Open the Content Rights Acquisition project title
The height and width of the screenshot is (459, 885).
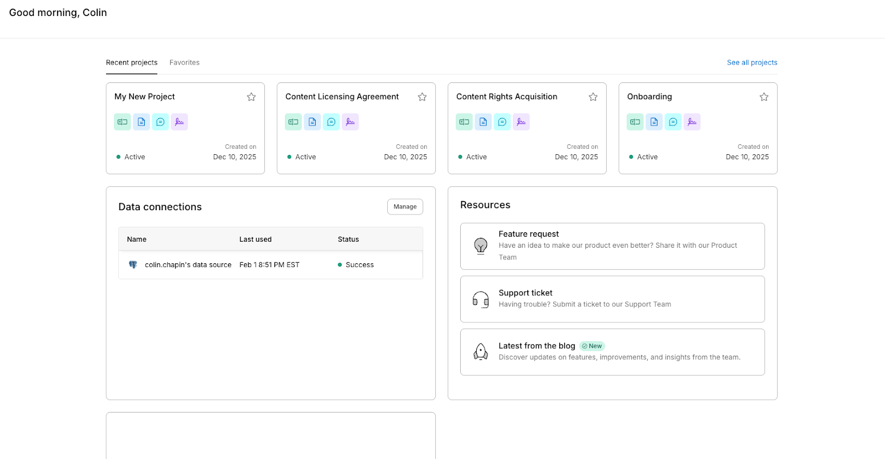[507, 97]
